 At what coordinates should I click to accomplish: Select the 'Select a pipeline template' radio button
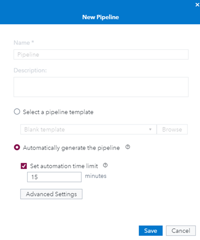[17, 112]
